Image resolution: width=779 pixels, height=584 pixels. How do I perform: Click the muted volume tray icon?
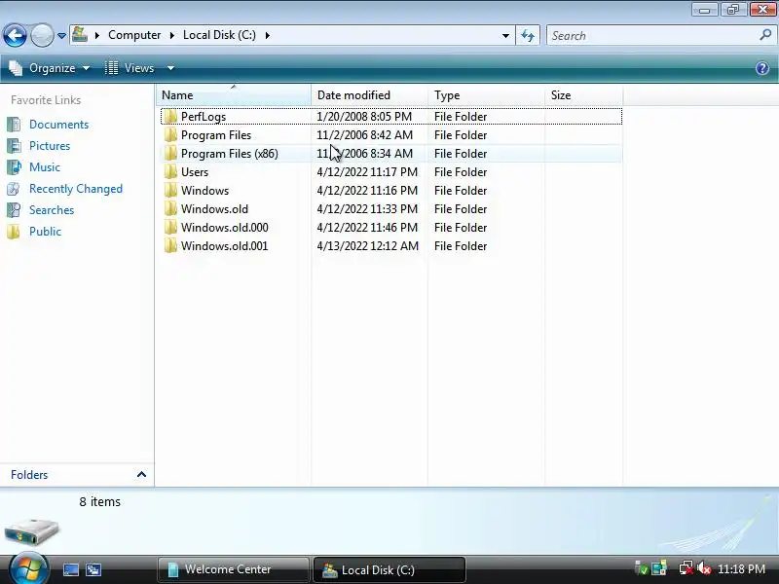(x=704, y=568)
